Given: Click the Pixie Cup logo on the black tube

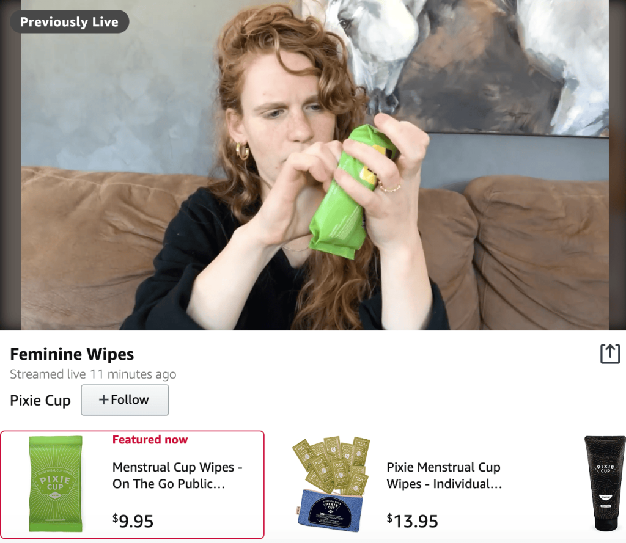Looking at the screenshot, I should (606, 469).
